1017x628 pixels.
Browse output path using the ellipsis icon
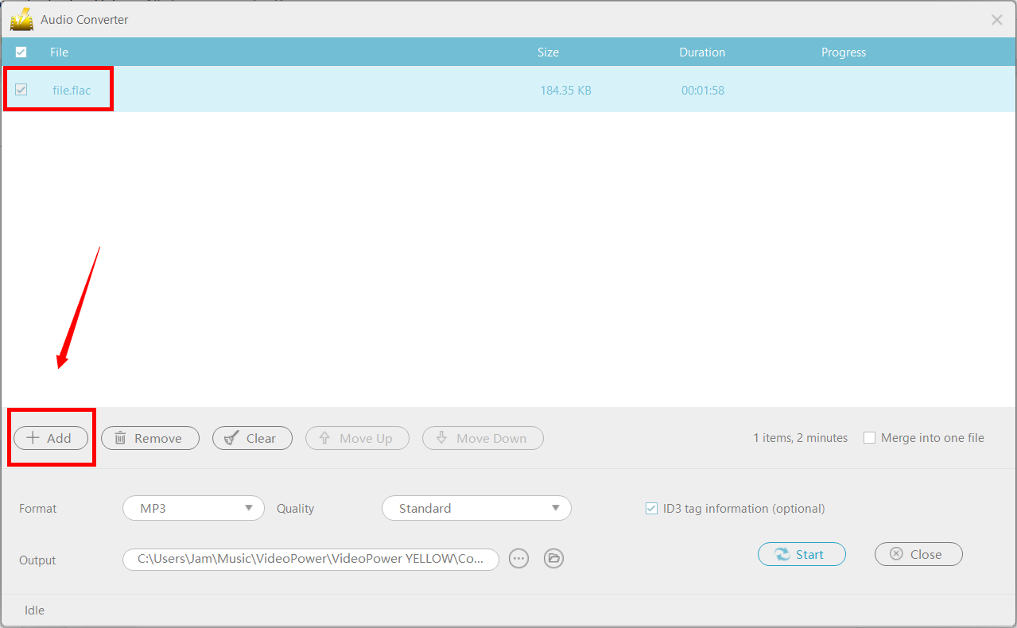[518, 558]
